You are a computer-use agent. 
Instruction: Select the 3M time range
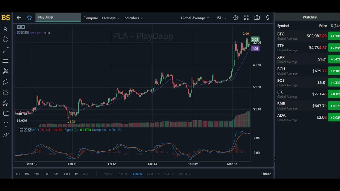[46, 174]
